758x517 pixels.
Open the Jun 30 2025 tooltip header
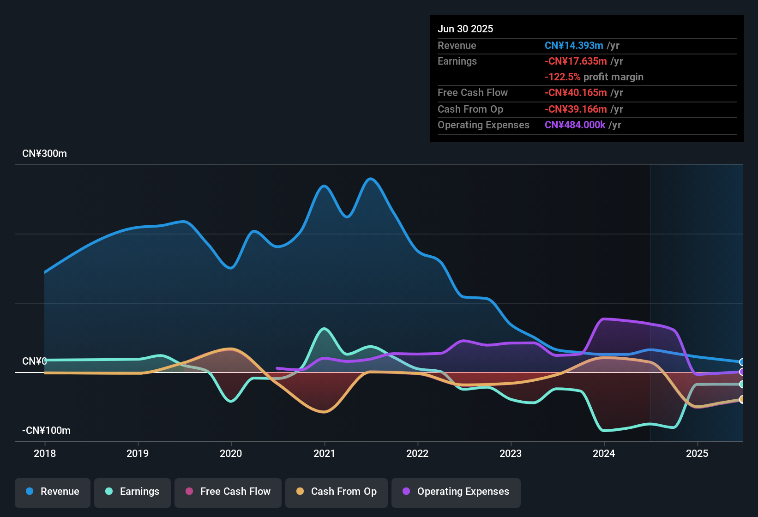tap(465, 29)
